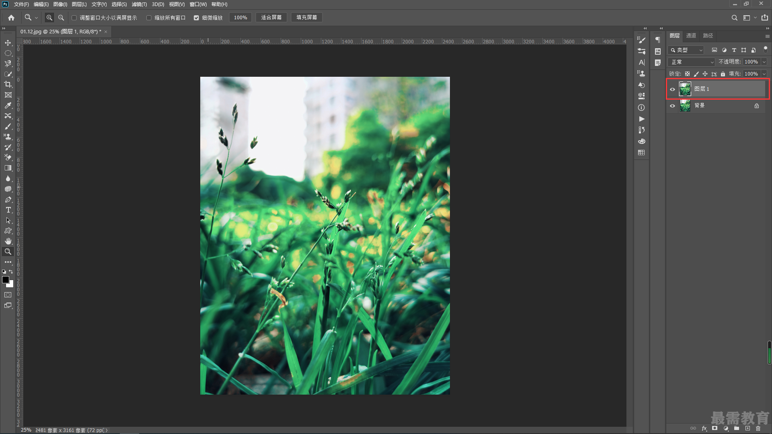
Task: Enable zoom all windows checkbox
Action: tap(149, 18)
